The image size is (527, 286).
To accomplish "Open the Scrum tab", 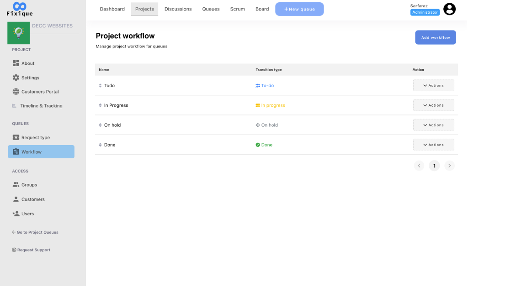I will point(237,9).
